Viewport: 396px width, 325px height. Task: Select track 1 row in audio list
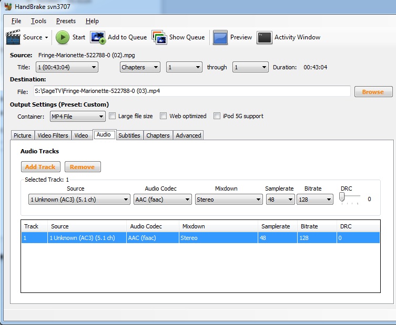pyautogui.click(x=200, y=238)
